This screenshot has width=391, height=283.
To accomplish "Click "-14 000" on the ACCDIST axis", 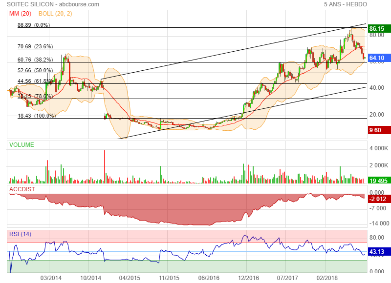I will tap(379, 223).
